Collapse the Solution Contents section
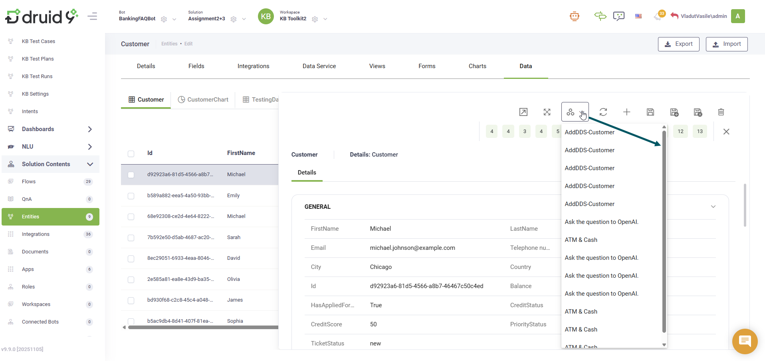The width and height of the screenshot is (765, 361). click(90, 164)
